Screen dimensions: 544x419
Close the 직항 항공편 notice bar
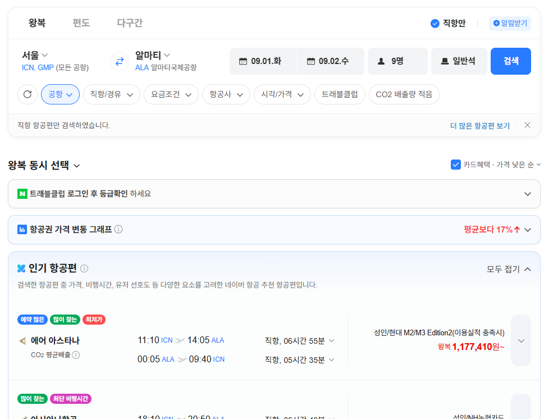pyautogui.click(x=527, y=125)
